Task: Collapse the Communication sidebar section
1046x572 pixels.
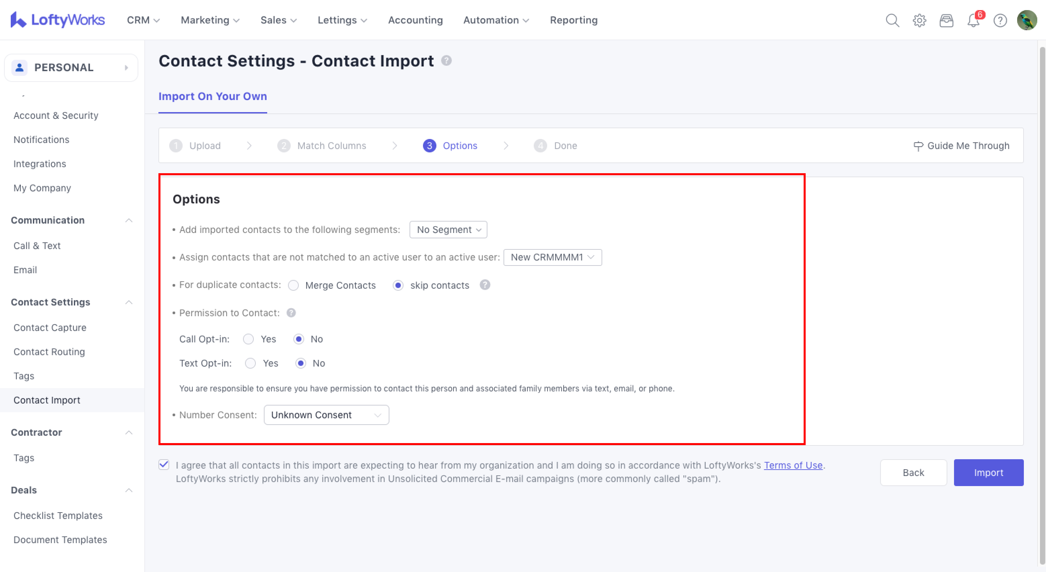Action: coord(129,221)
